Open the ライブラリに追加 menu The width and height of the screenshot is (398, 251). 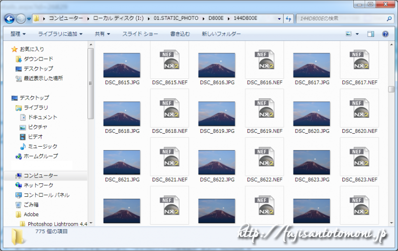tap(60, 34)
